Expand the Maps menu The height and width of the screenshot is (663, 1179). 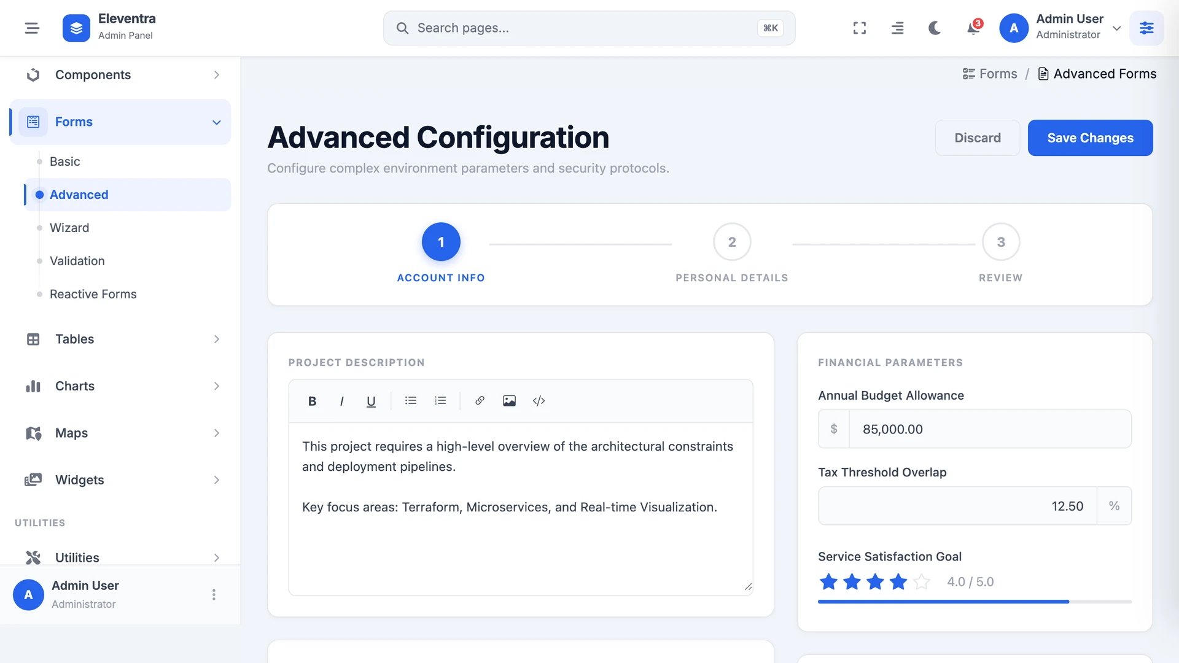pyautogui.click(x=120, y=433)
